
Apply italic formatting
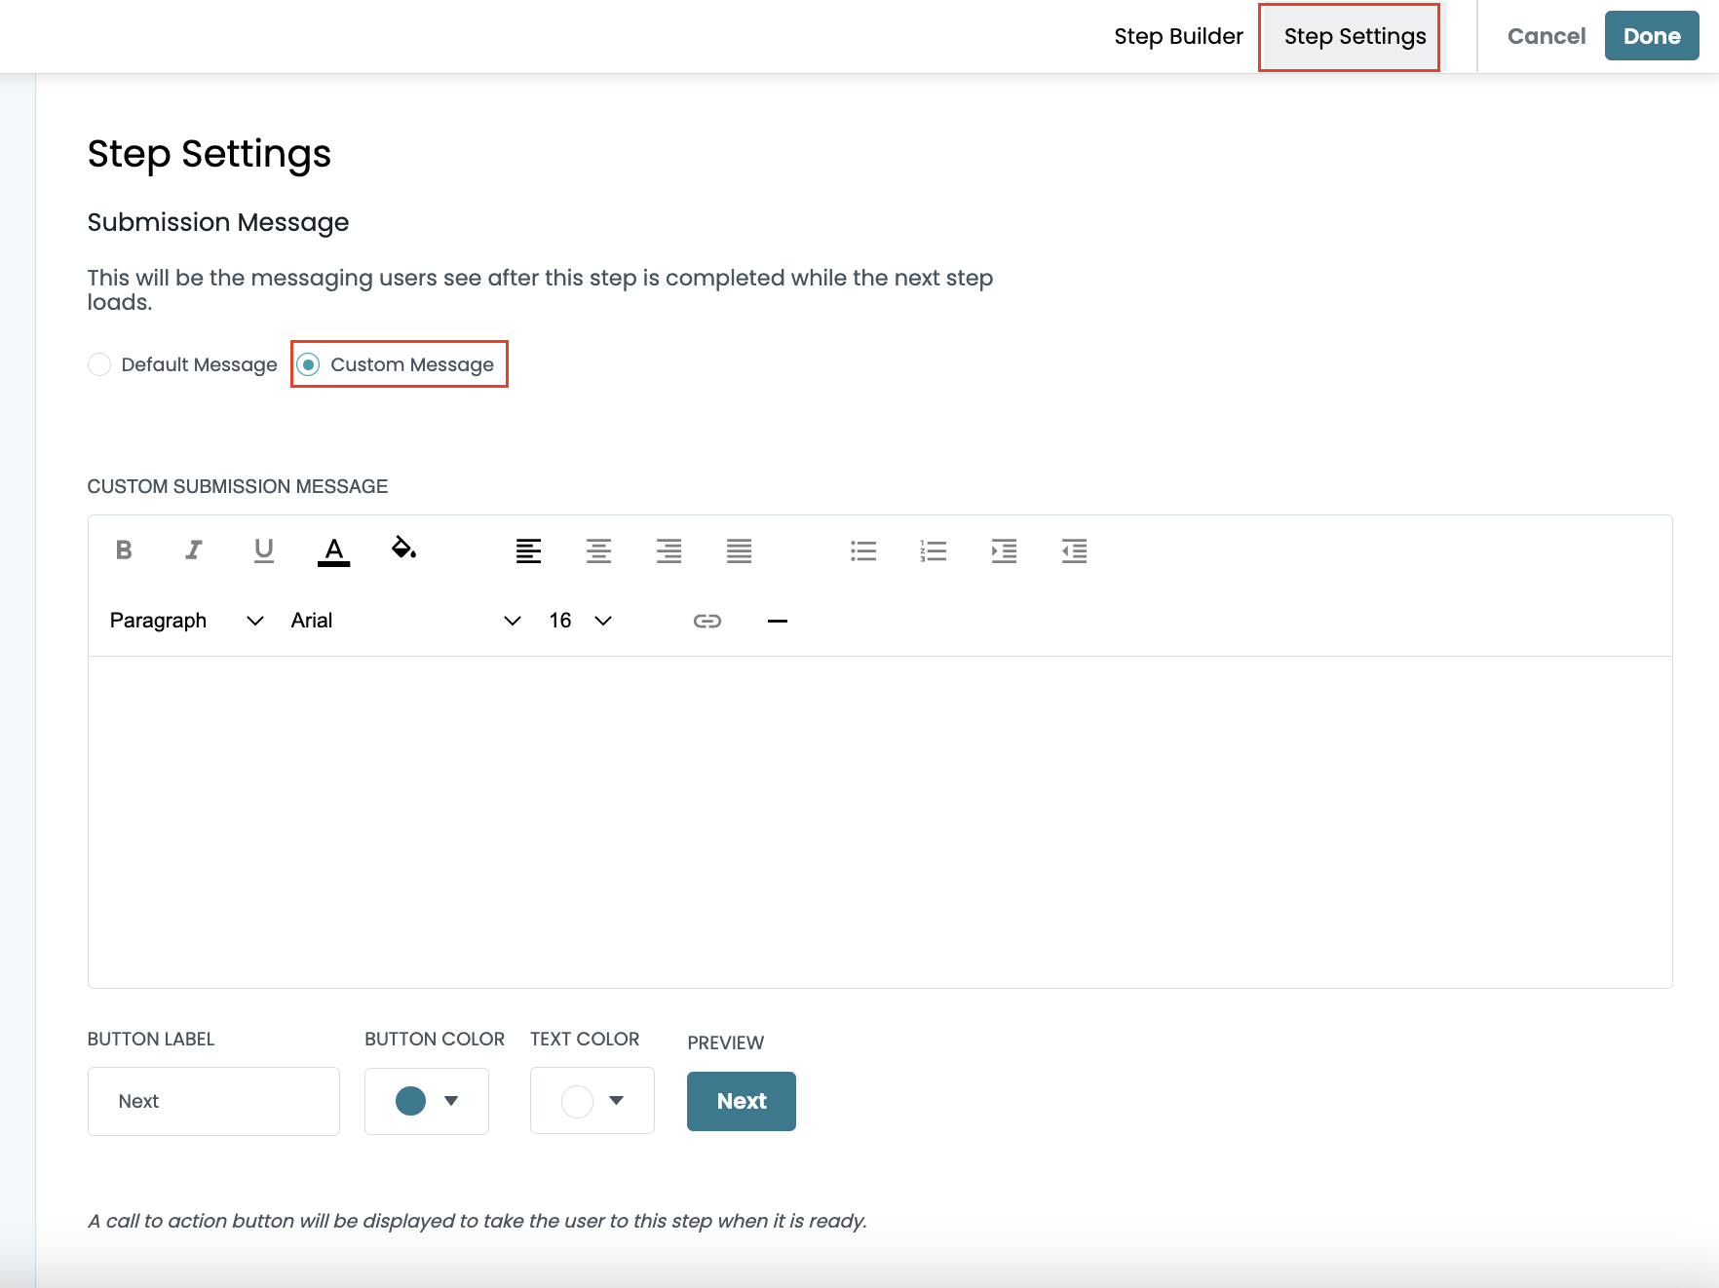tap(193, 550)
